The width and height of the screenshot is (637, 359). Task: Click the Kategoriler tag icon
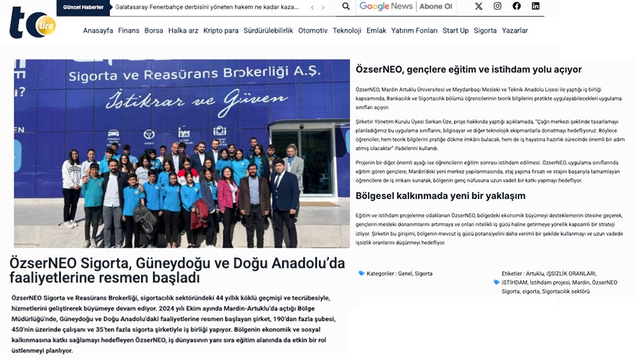362,273
